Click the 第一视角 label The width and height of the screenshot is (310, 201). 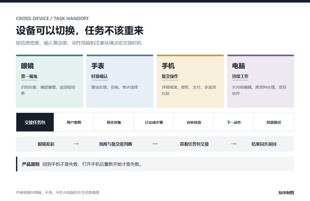29,77
